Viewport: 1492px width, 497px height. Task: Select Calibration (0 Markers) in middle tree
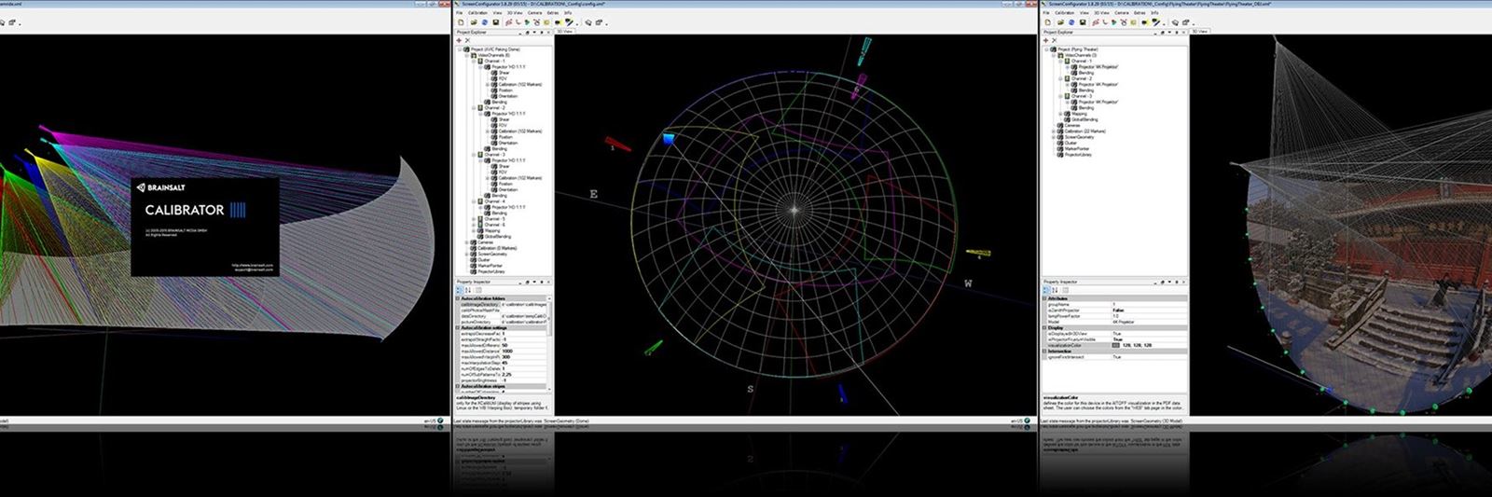pyautogui.click(x=497, y=248)
